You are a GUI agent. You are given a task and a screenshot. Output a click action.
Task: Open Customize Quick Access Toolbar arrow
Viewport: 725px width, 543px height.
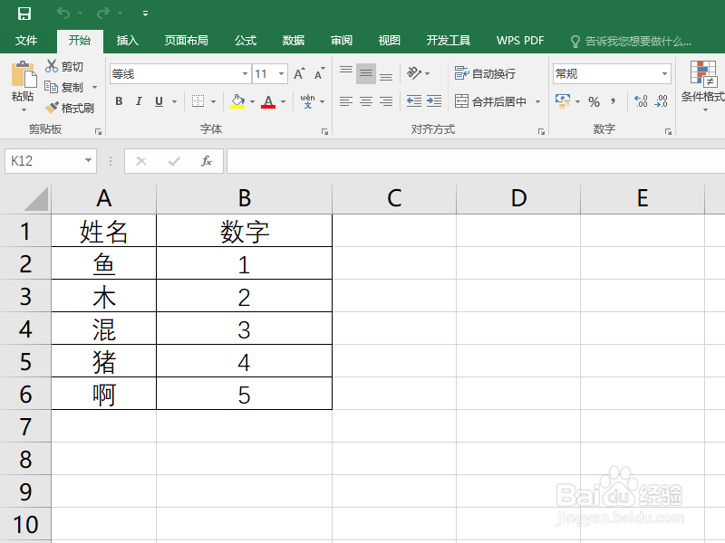point(145,14)
